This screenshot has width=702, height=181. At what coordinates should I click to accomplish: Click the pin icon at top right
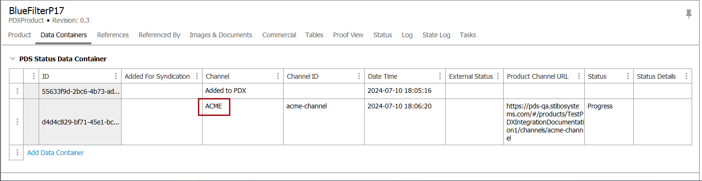click(689, 14)
